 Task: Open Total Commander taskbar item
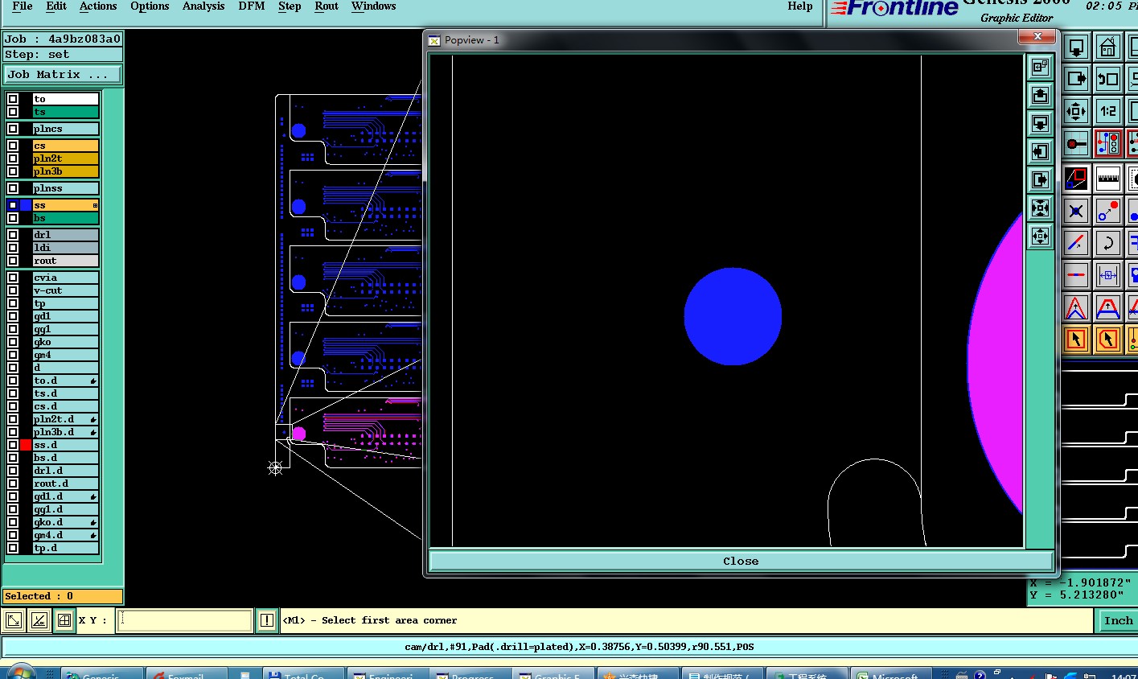[304, 673]
